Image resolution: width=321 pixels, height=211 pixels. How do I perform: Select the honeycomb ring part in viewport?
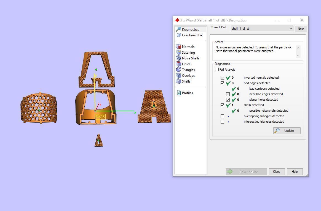pos(39,108)
